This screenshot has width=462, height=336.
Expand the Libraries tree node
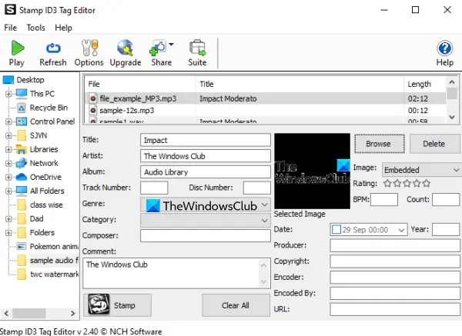pos(8,149)
